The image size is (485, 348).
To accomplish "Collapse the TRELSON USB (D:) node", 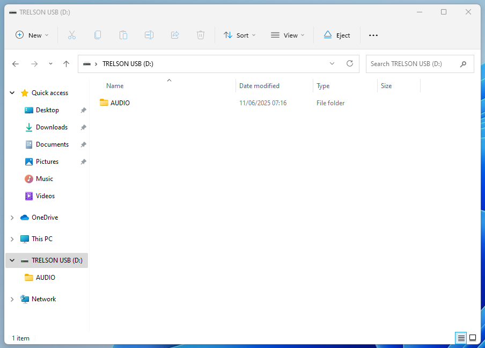I will 12,260.
